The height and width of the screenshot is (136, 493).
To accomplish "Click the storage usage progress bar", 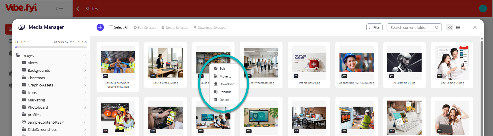I will (x=51, y=47).
